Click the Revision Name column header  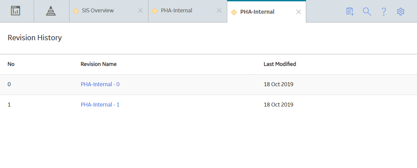click(x=99, y=64)
